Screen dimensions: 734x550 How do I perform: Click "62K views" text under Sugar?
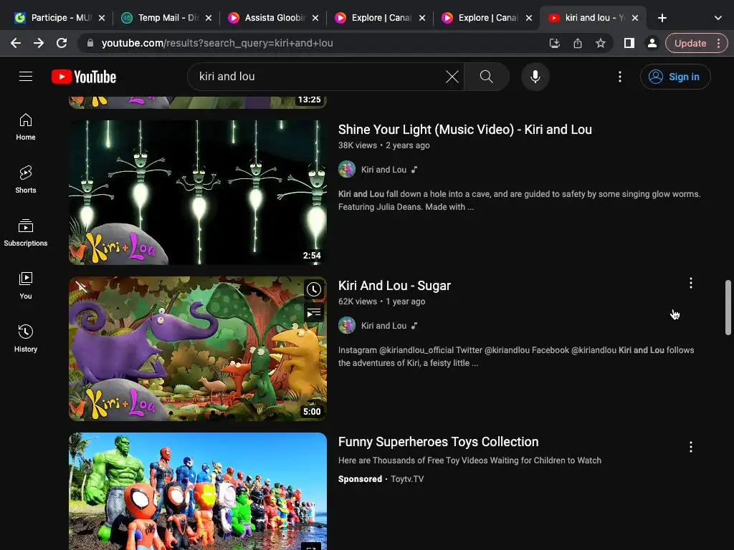pos(357,301)
